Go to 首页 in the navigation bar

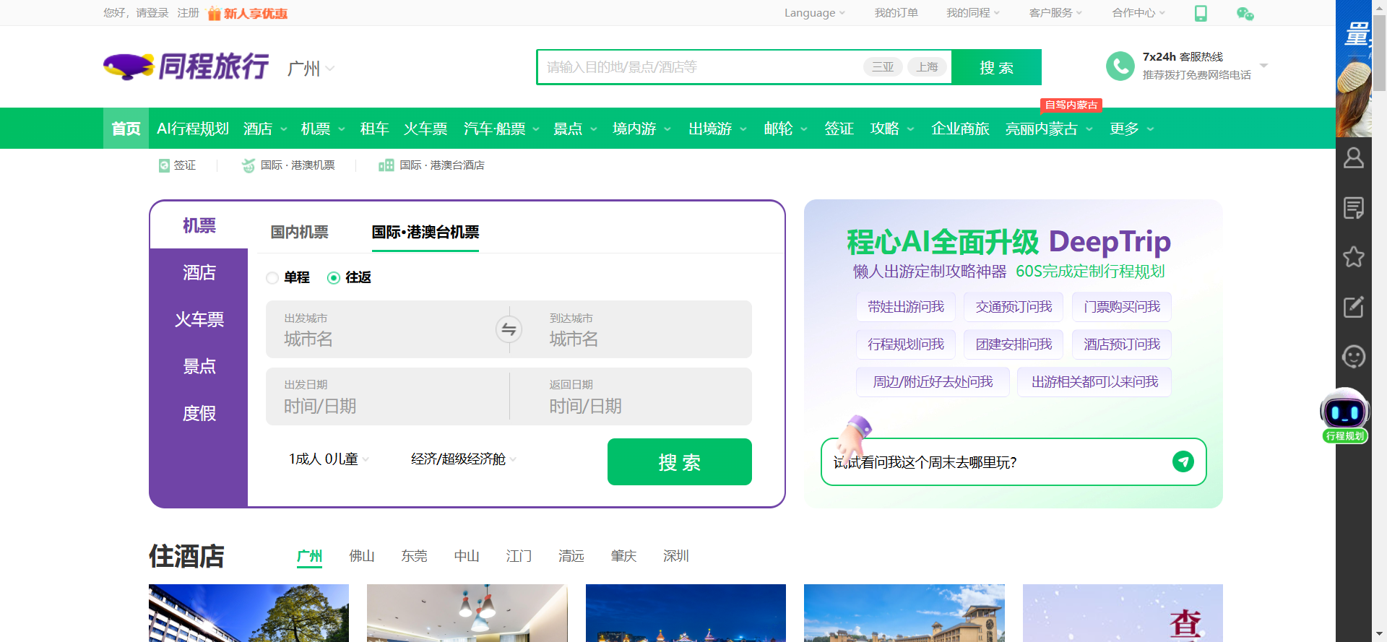[126, 129]
